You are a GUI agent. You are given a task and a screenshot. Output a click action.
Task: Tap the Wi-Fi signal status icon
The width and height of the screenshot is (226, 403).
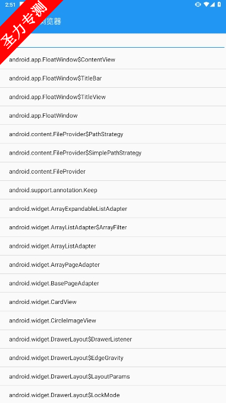[206, 5]
